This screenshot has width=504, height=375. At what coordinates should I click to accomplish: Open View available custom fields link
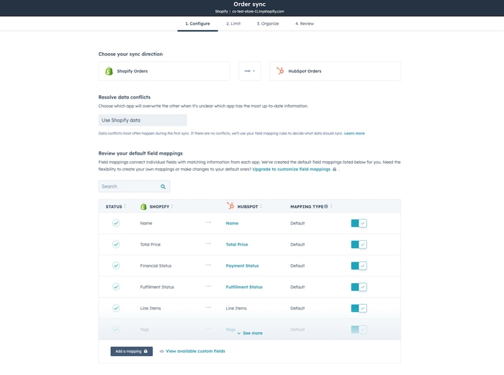click(x=195, y=351)
